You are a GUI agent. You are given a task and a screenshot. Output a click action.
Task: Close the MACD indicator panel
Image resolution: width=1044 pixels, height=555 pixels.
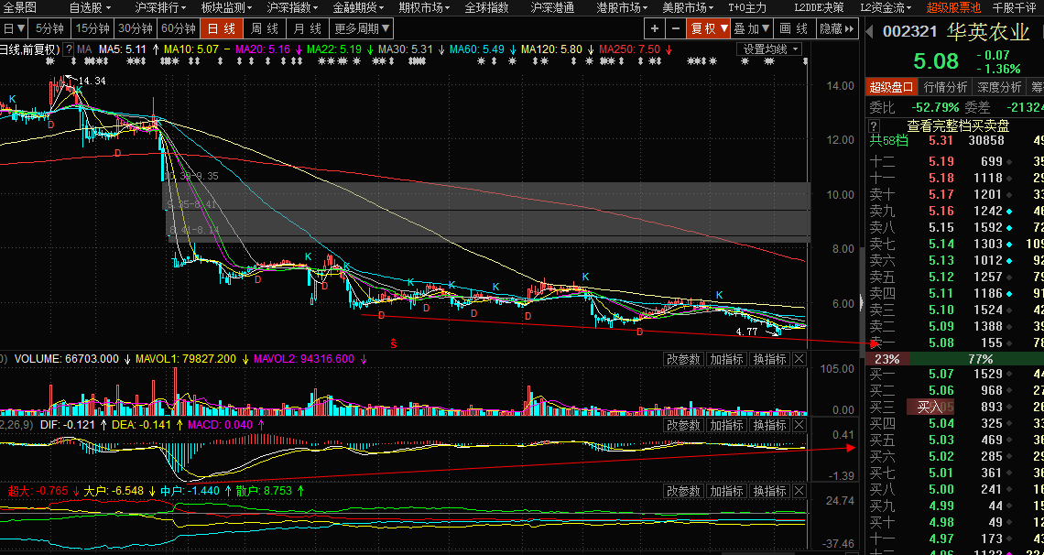(799, 425)
